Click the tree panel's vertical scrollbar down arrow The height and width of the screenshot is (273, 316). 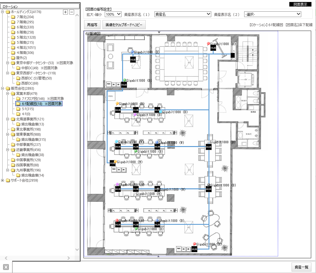[x=77, y=250]
